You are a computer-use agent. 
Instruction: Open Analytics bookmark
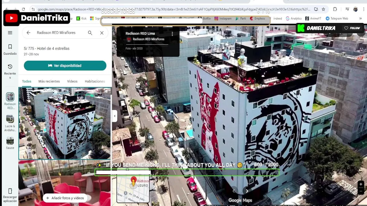294,18
